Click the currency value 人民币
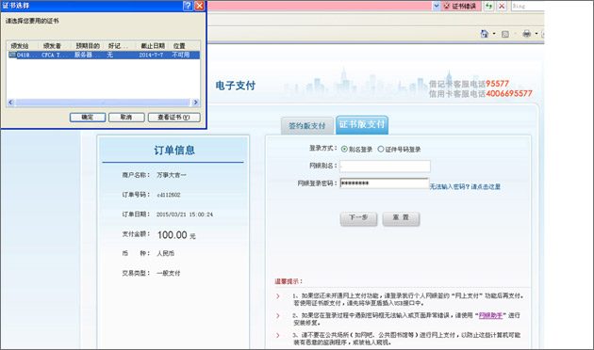This screenshot has width=594, height=350. [x=166, y=254]
